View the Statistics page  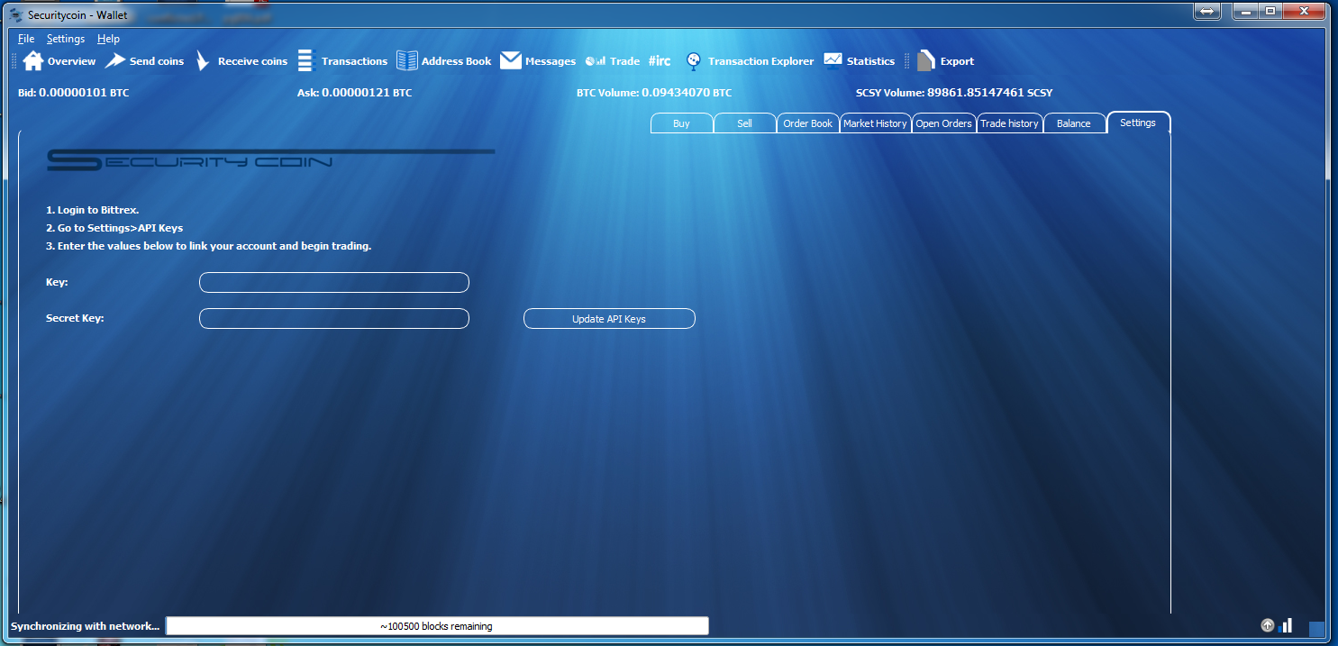click(x=859, y=61)
